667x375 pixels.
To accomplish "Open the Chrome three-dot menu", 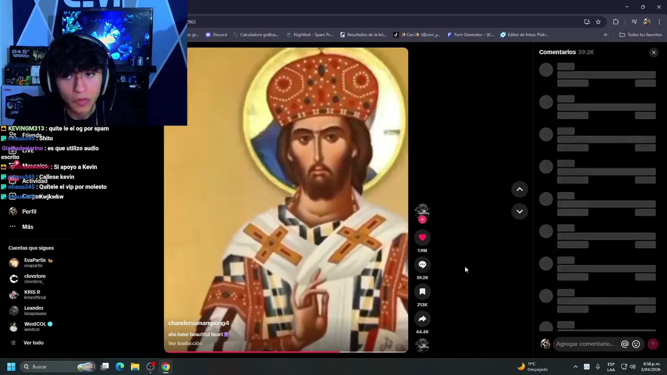I will click(659, 22).
